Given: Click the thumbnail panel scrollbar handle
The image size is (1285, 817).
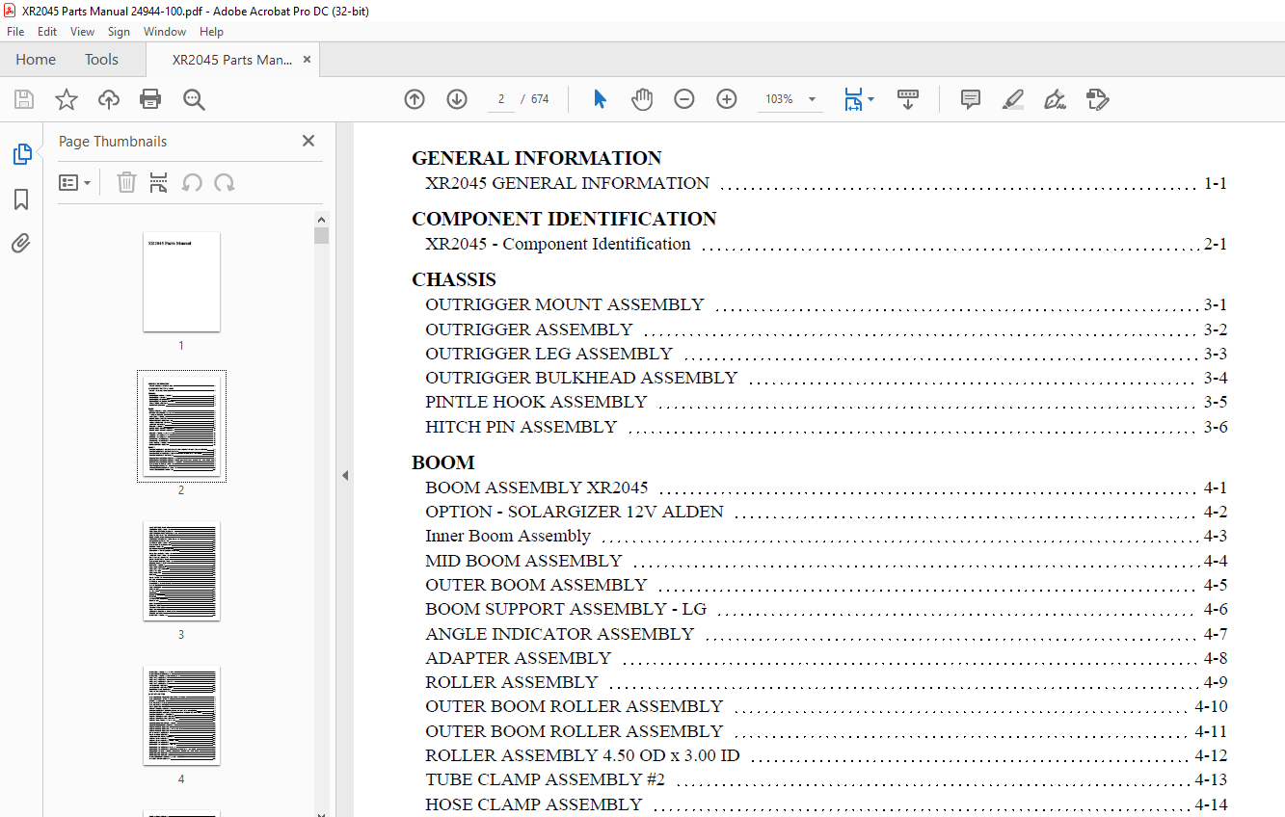Looking at the screenshot, I should point(321,236).
